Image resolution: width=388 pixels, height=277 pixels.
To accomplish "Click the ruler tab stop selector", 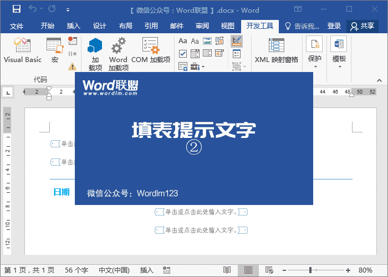I will pyautogui.click(x=8, y=93).
